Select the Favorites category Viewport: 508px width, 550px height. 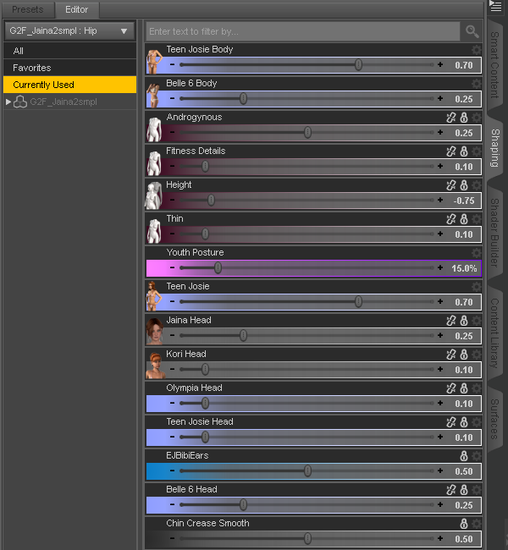pos(70,68)
